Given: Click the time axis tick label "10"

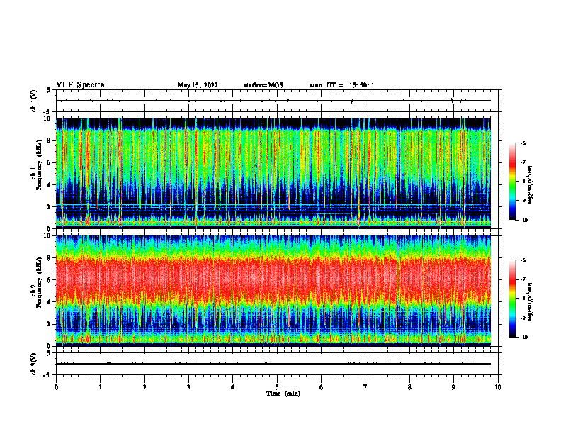Looking at the screenshot, I should [x=498, y=387].
